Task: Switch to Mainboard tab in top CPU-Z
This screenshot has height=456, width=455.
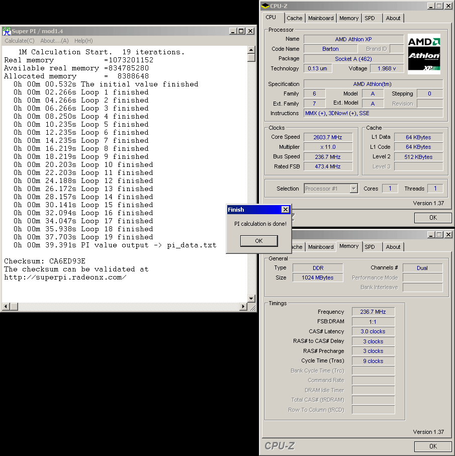Action: (321, 18)
